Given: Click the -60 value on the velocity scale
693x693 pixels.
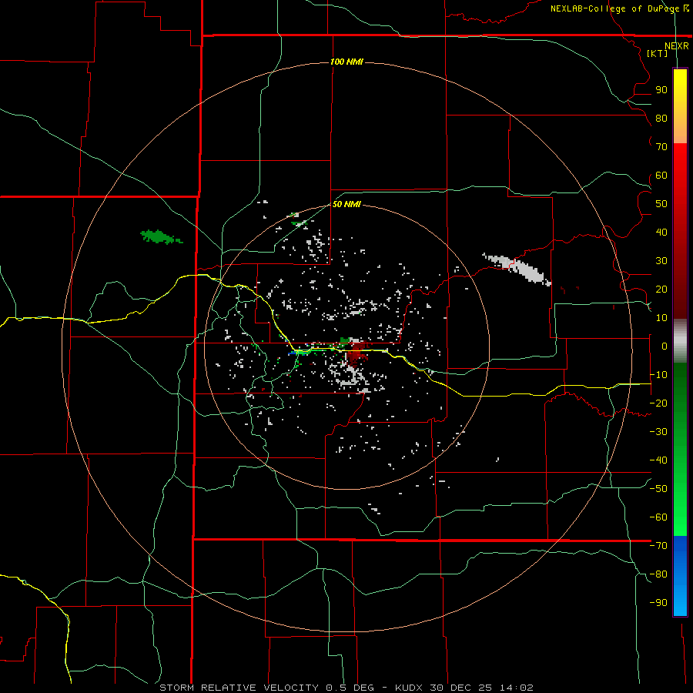Looking at the screenshot, I should pyautogui.click(x=658, y=517).
